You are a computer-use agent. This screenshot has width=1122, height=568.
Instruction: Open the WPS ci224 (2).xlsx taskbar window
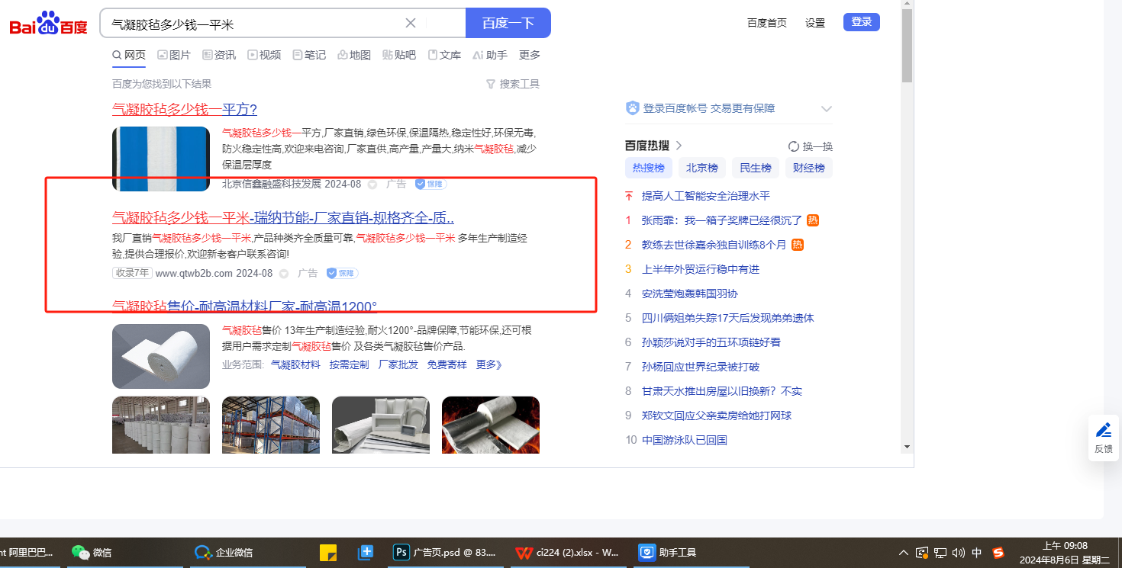tap(567, 553)
